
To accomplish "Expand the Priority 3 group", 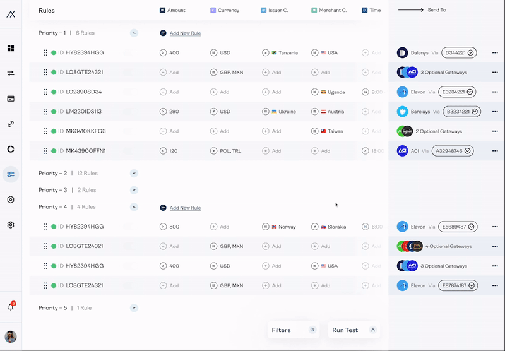I will pos(134,190).
